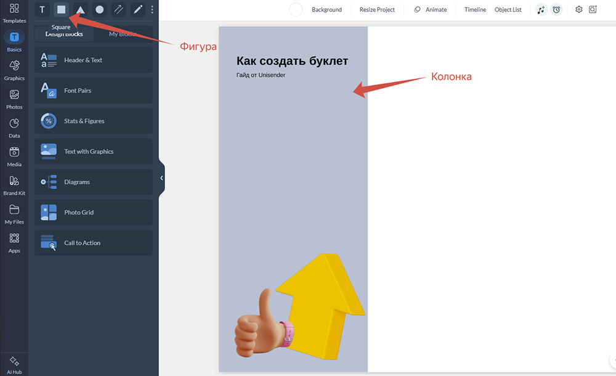Select the subtitle 'Гайд от Unisender'

point(261,75)
